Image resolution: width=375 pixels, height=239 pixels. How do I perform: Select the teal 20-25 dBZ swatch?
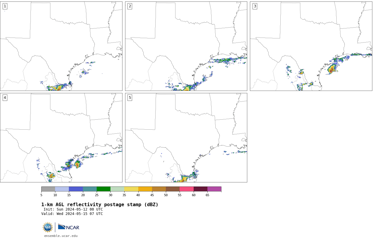[90, 189]
